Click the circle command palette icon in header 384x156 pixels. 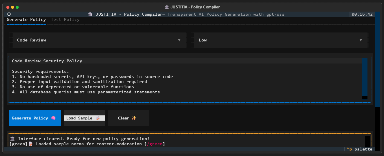[9, 14]
